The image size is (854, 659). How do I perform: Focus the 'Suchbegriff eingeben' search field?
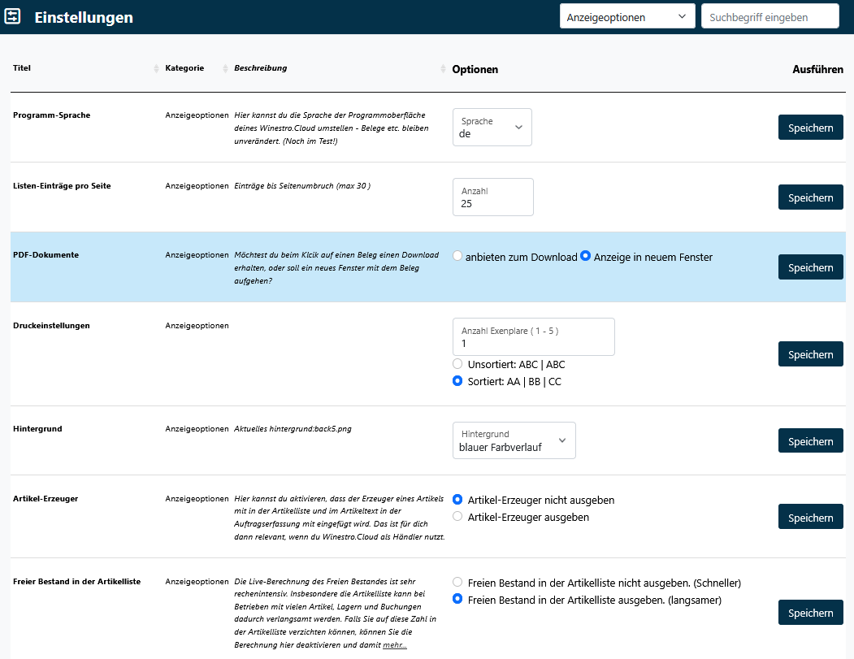tap(769, 16)
